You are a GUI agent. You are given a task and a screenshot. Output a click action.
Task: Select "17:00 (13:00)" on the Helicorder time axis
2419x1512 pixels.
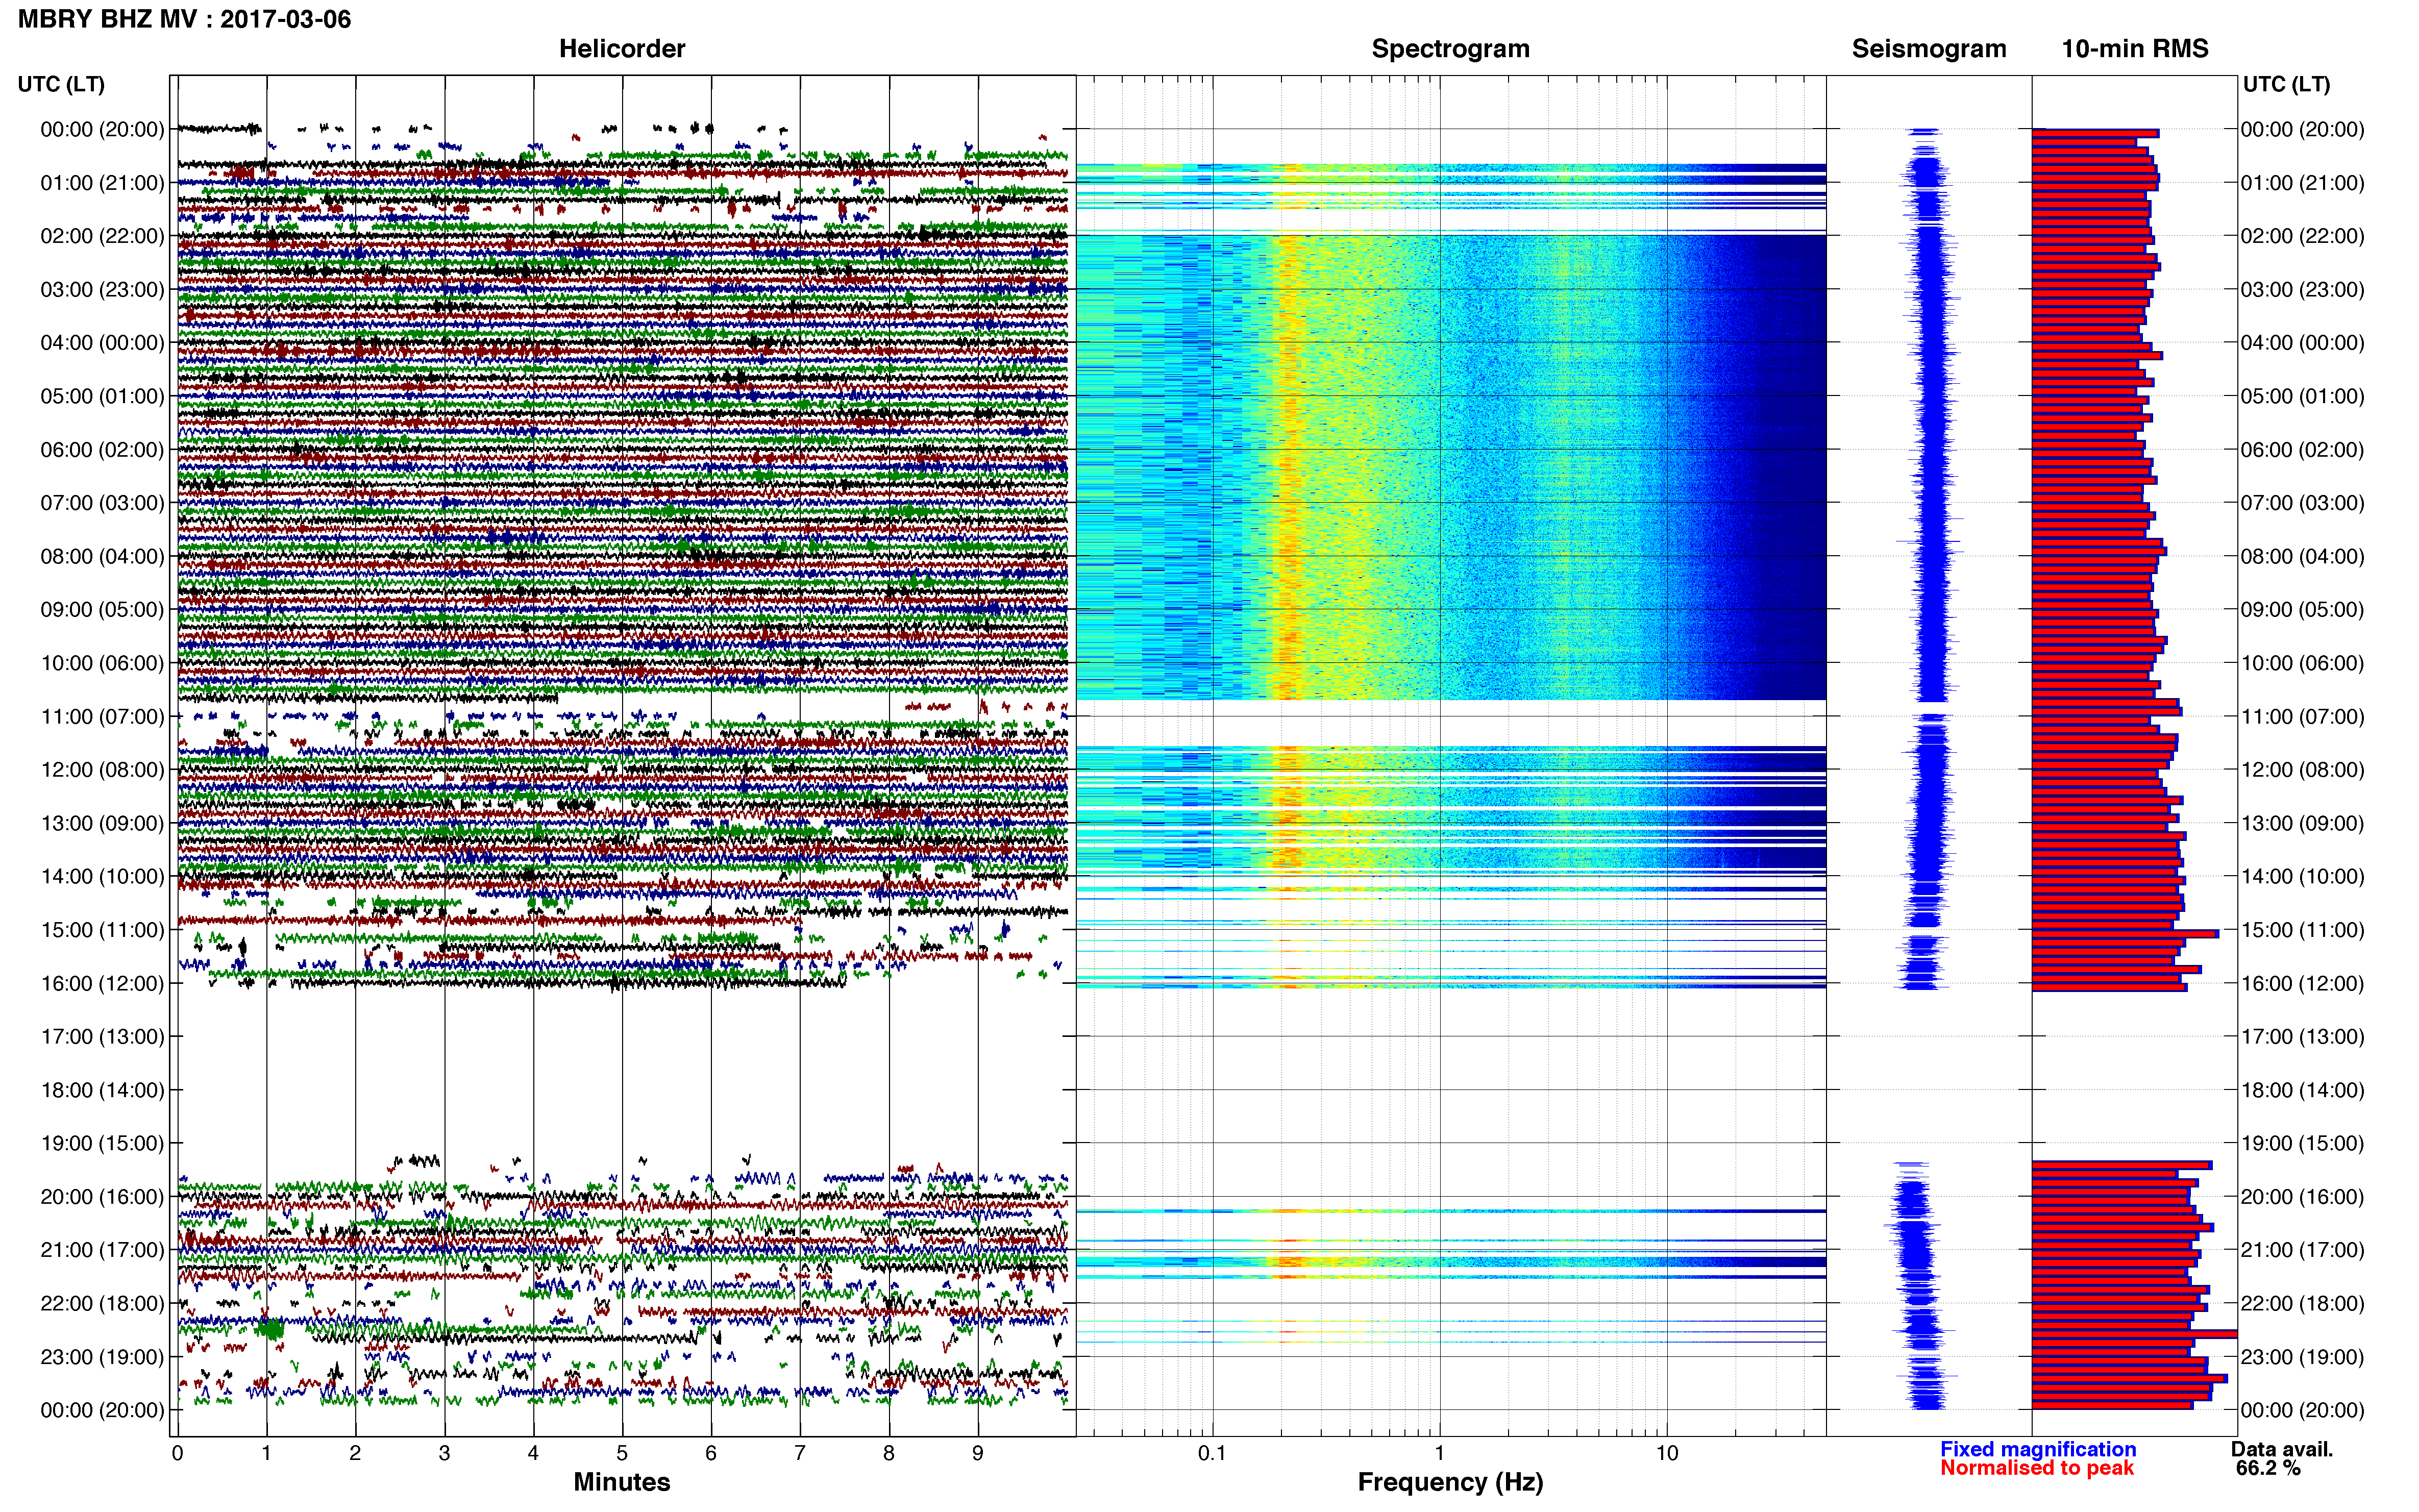click(102, 1037)
